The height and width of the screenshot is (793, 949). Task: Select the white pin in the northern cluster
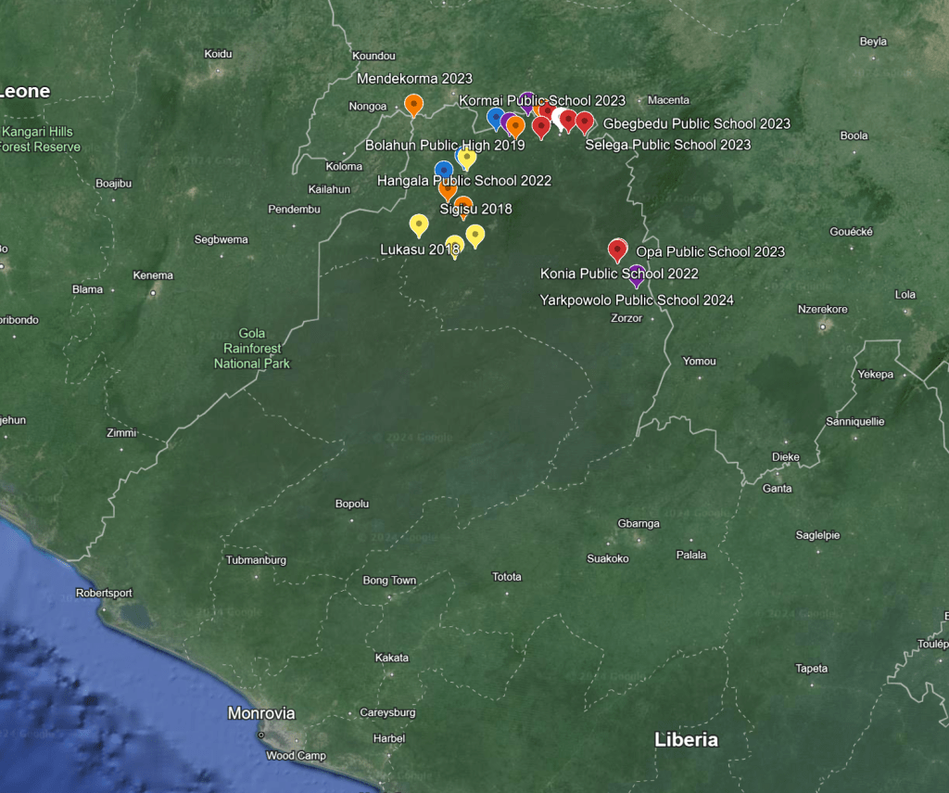[559, 118]
